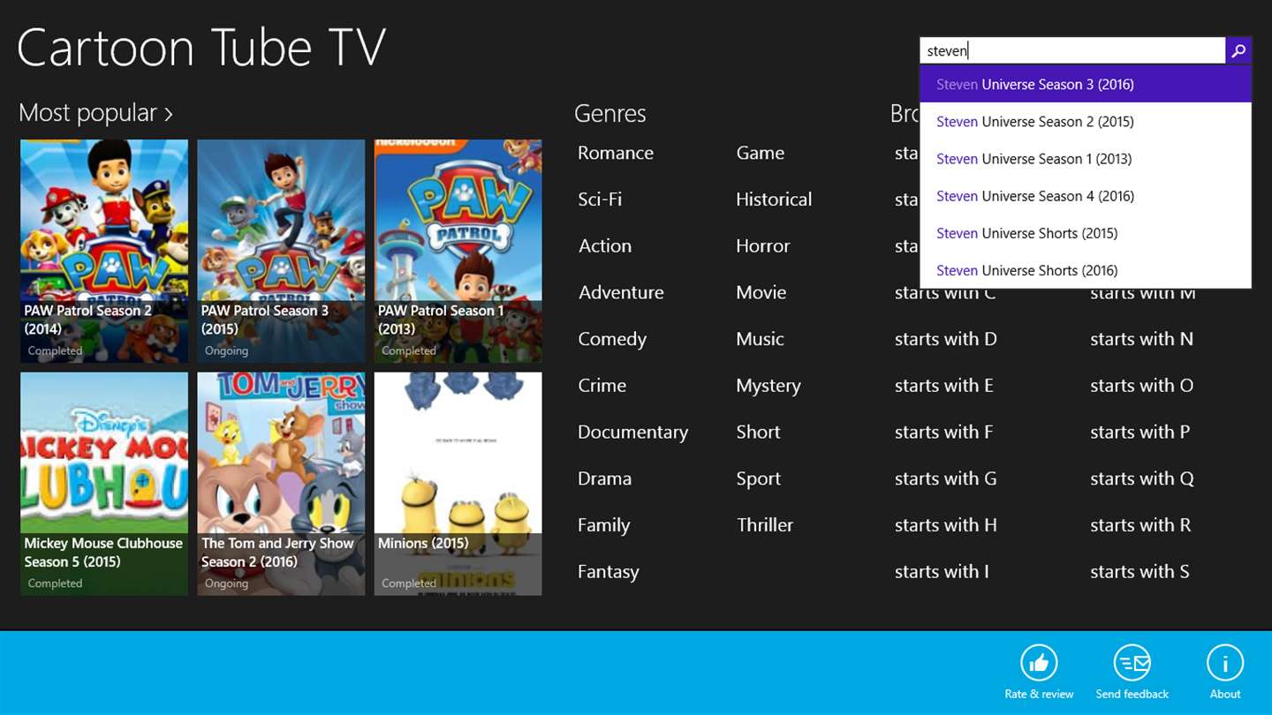Open the Family genre
The height and width of the screenshot is (715, 1272).
pos(603,525)
